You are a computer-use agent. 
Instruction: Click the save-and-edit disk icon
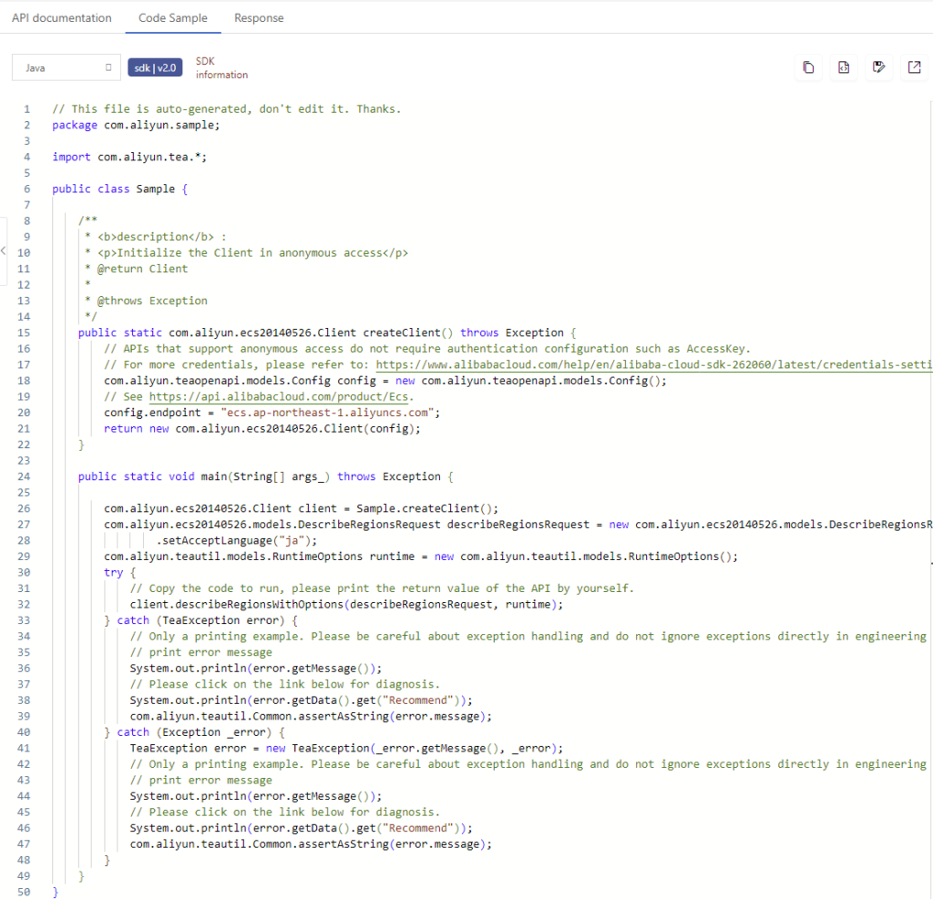(x=879, y=67)
